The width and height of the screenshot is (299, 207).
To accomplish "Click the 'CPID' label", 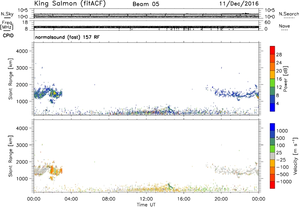I will [x=8, y=35].
